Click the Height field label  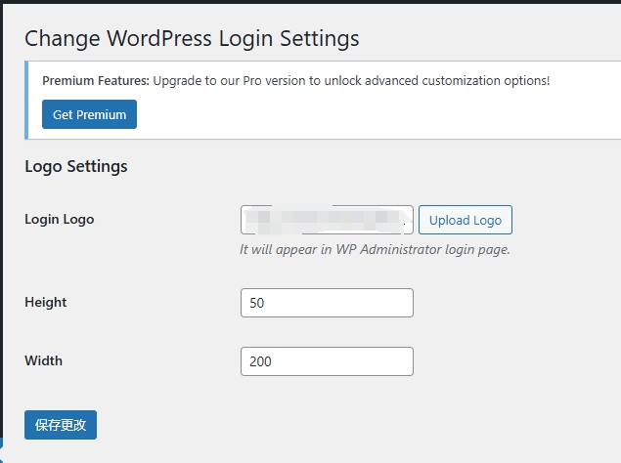click(46, 302)
